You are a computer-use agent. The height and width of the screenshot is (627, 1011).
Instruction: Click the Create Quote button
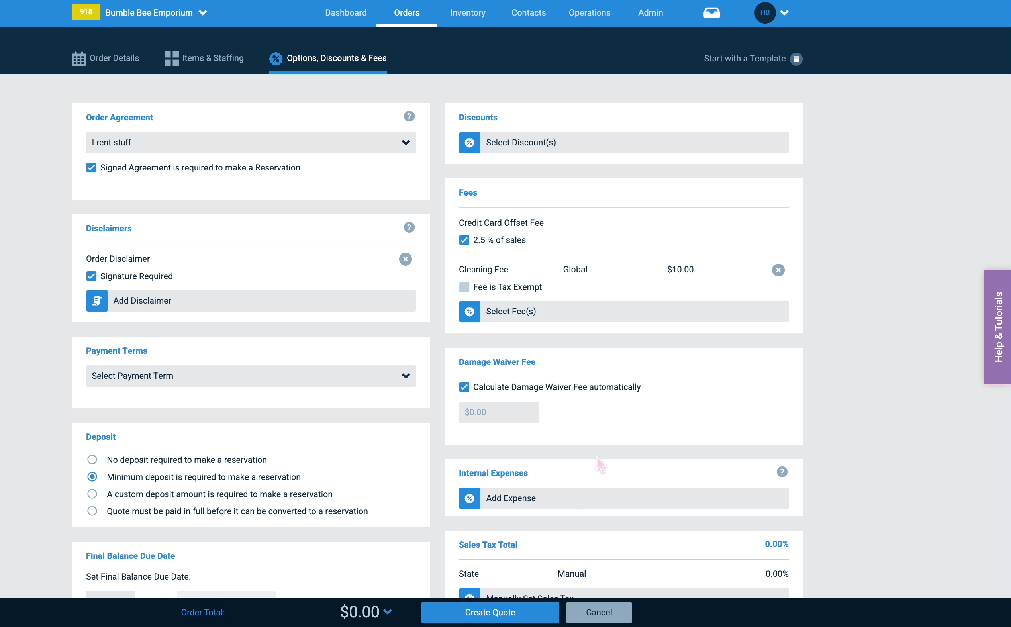[490, 613]
